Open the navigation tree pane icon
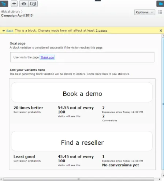Image resolution: width=164 pixels, height=181 pixels. coord(4,4)
